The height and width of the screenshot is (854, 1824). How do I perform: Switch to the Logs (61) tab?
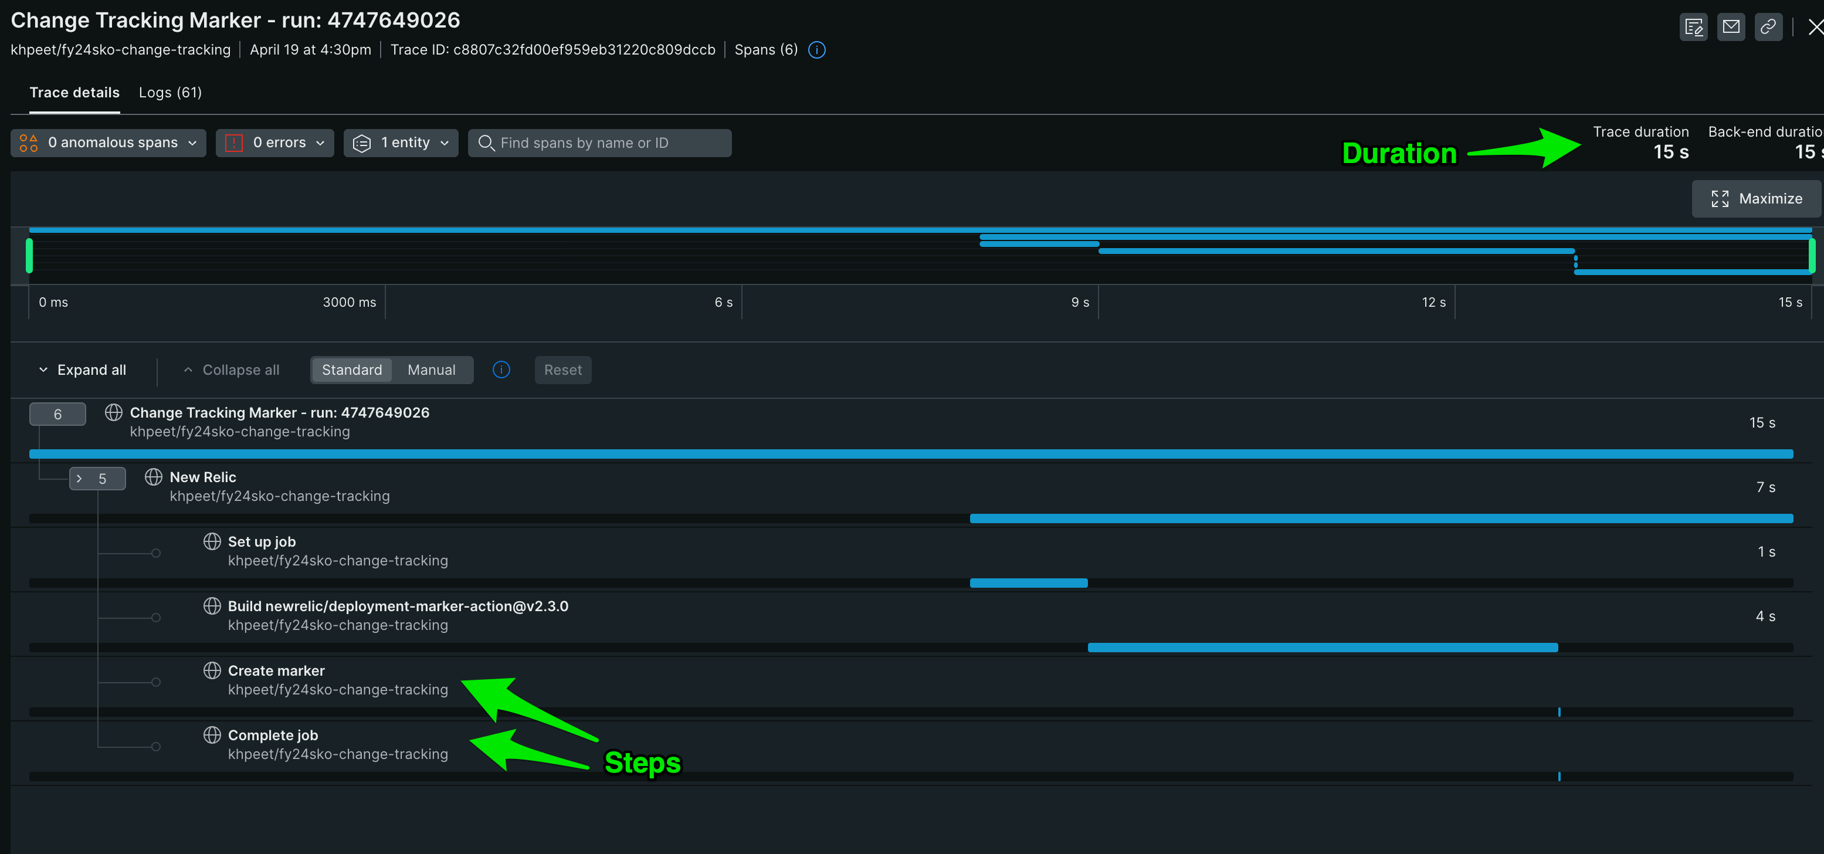click(170, 93)
